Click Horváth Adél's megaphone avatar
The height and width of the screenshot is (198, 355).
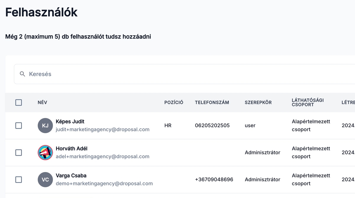(45, 153)
